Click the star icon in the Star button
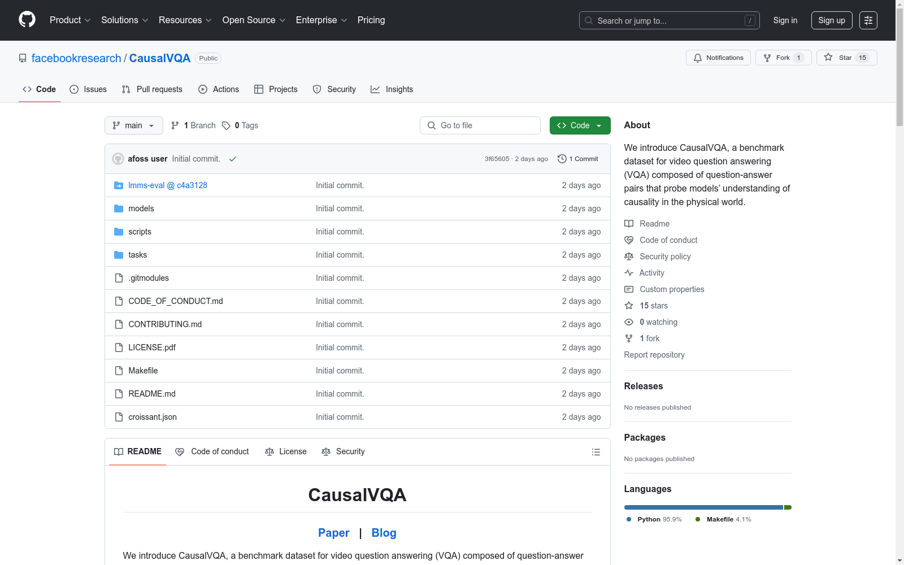The height and width of the screenshot is (565, 904). (828, 57)
